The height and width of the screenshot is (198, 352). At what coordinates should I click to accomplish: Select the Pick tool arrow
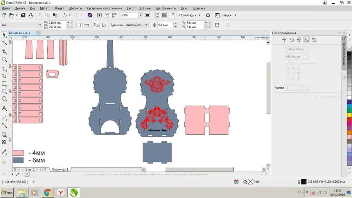(4, 34)
